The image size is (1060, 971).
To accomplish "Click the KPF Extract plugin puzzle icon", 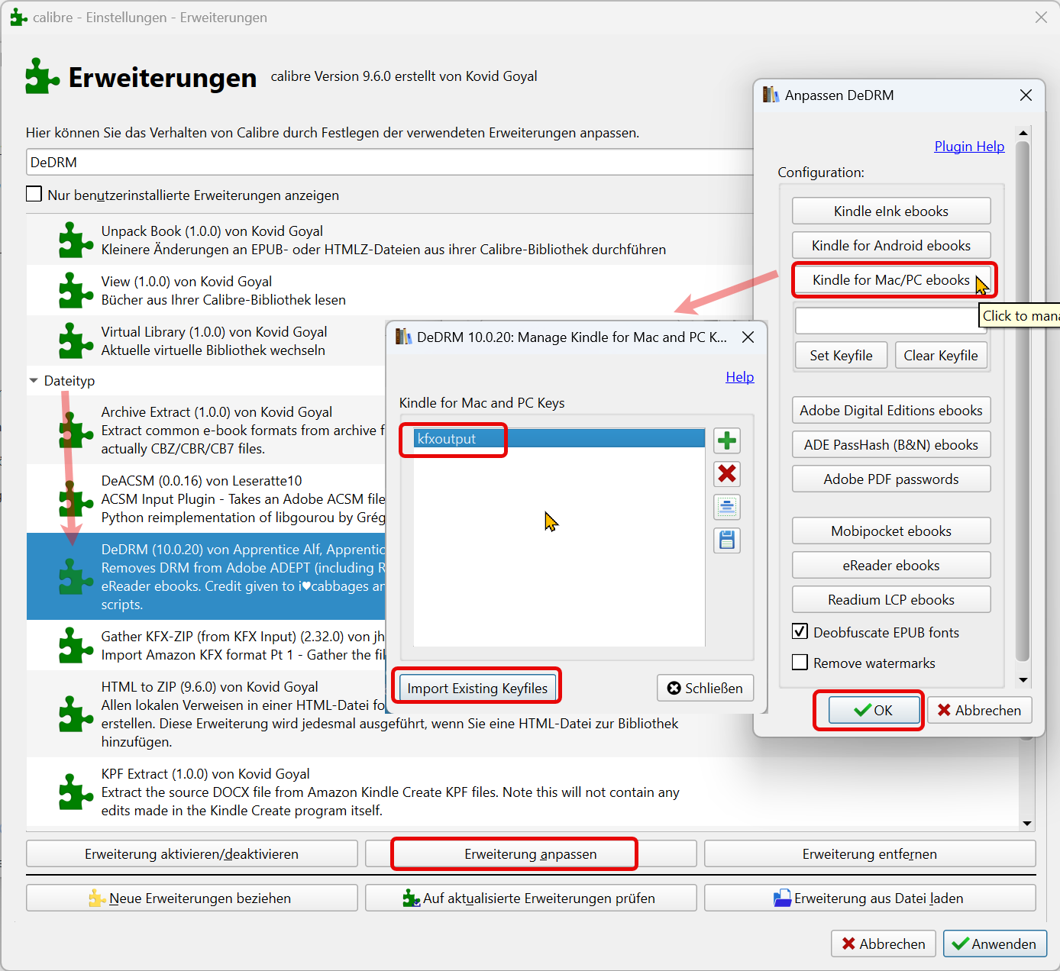I will coord(76,792).
